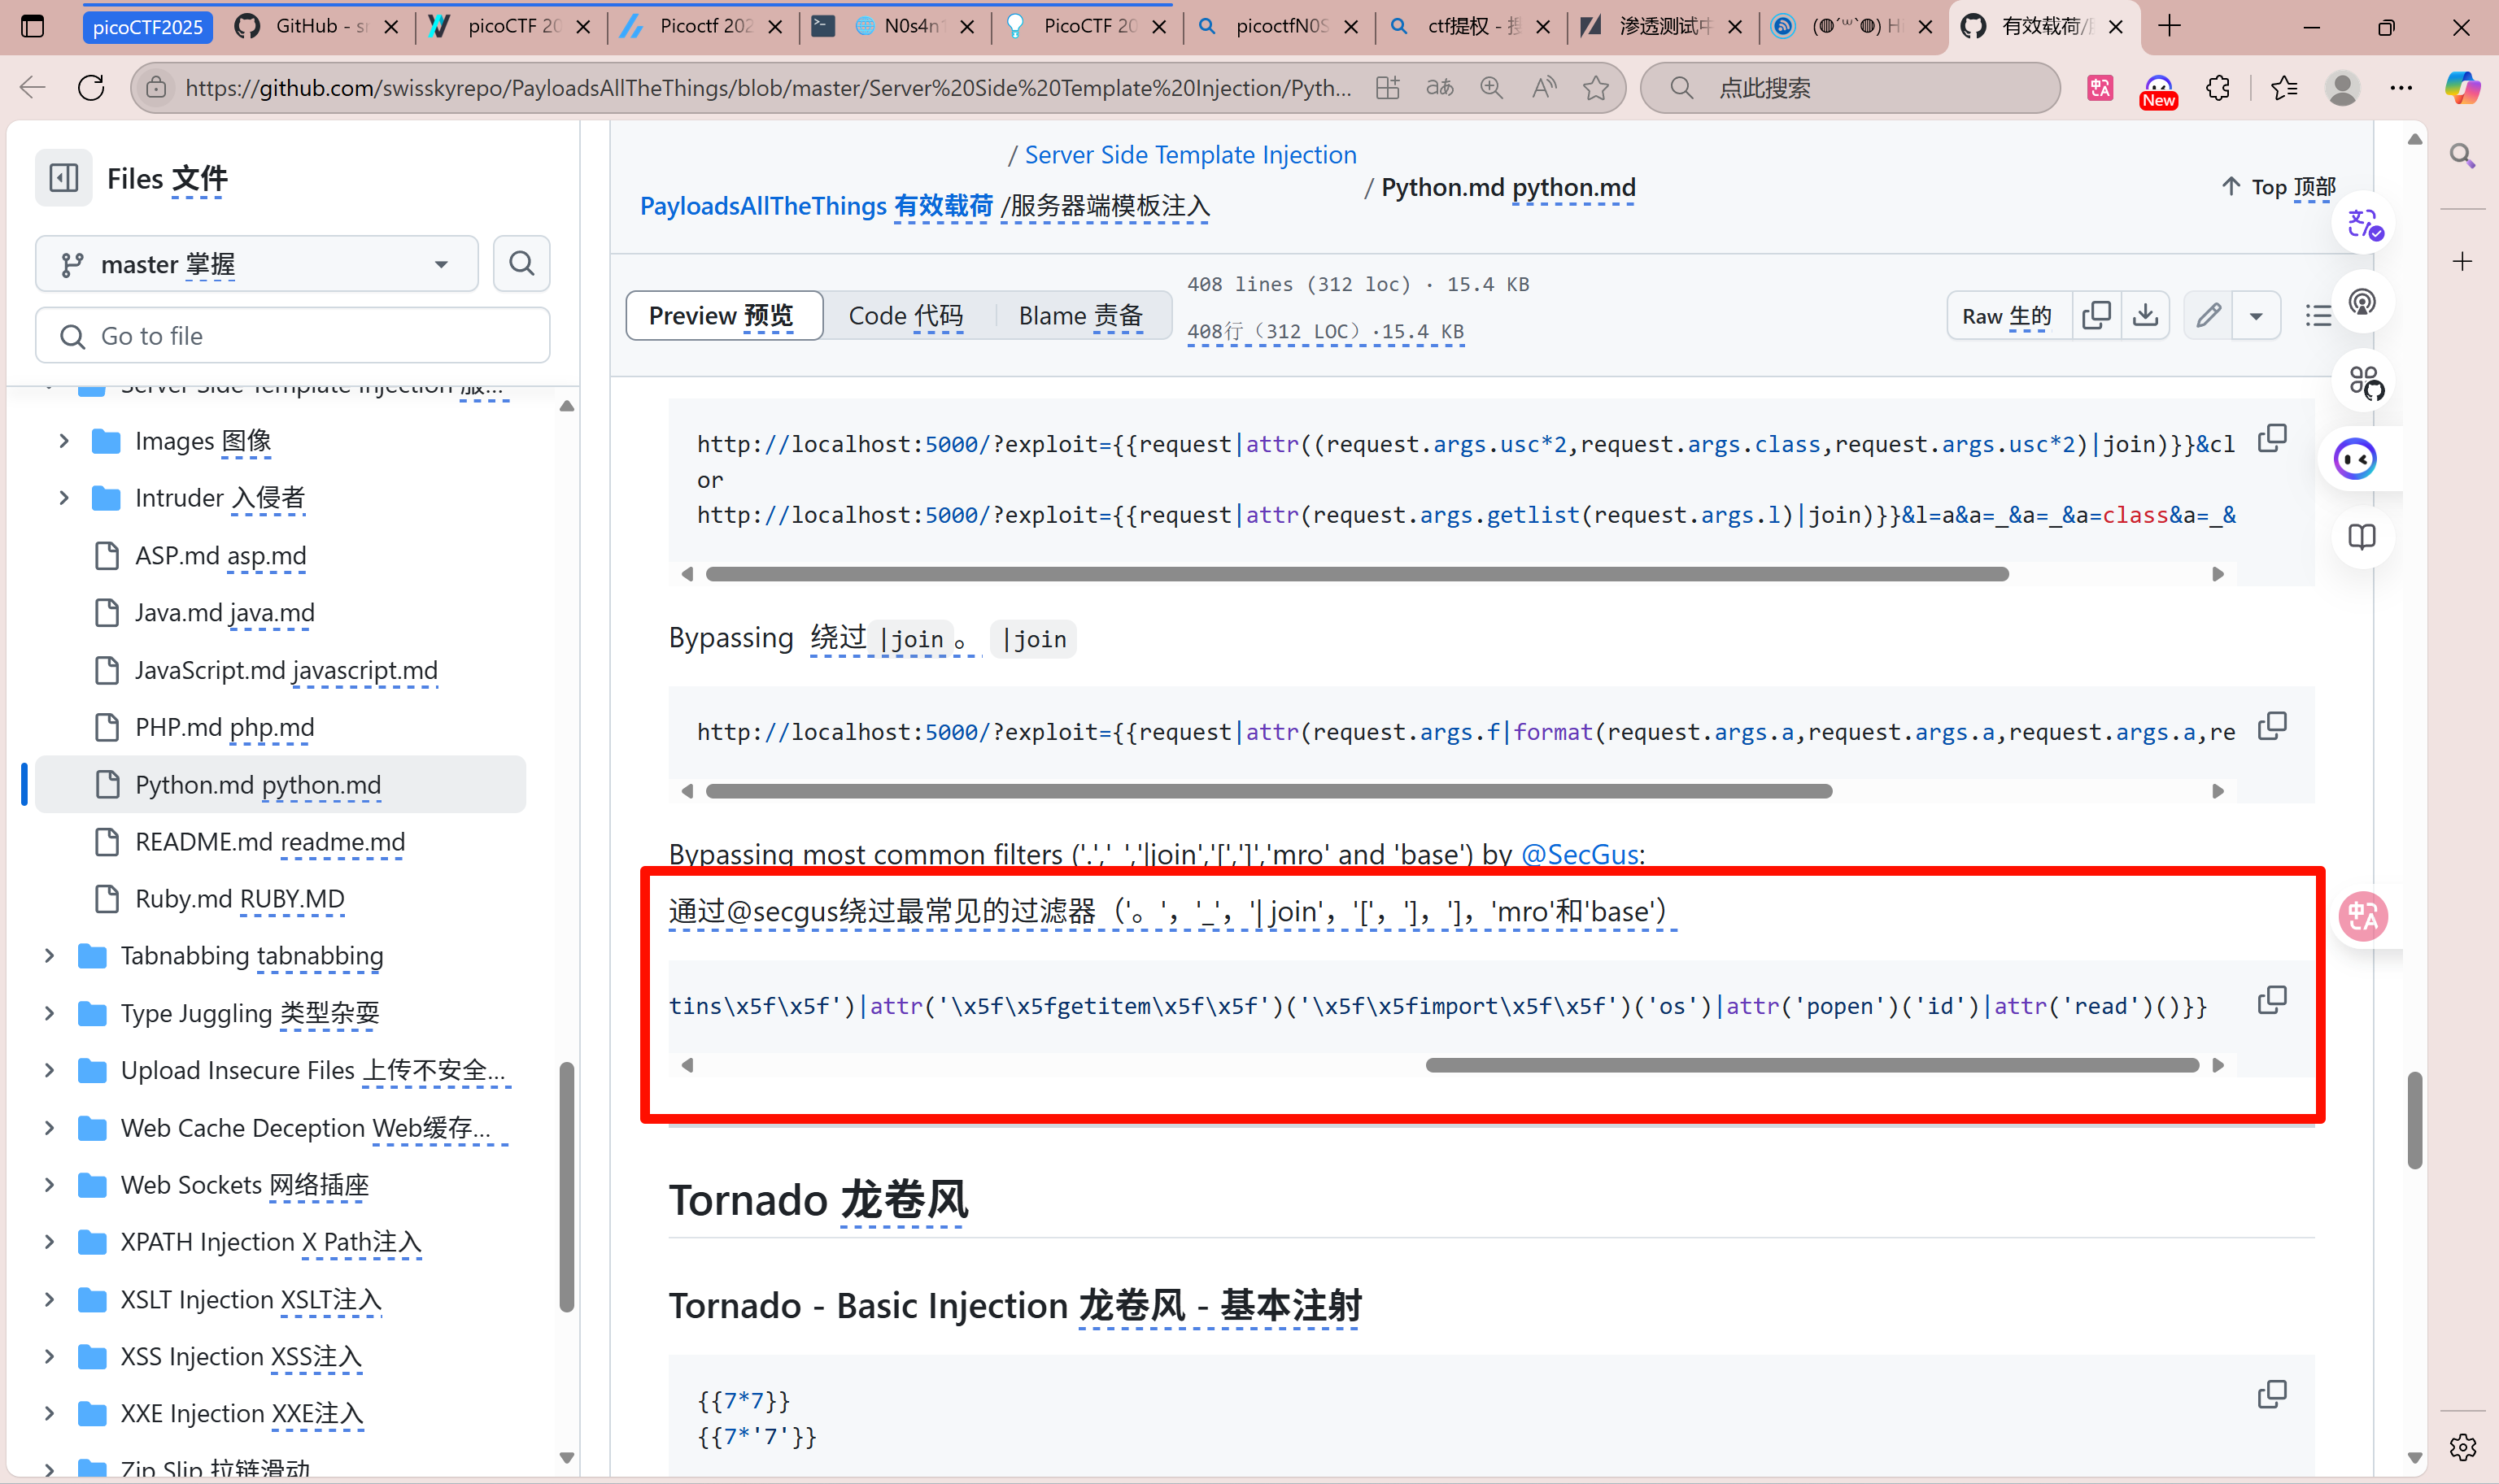The height and width of the screenshot is (1484, 2499).
Task: Switch to picoCTF2025 browser tab
Action: click(x=148, y=27)
